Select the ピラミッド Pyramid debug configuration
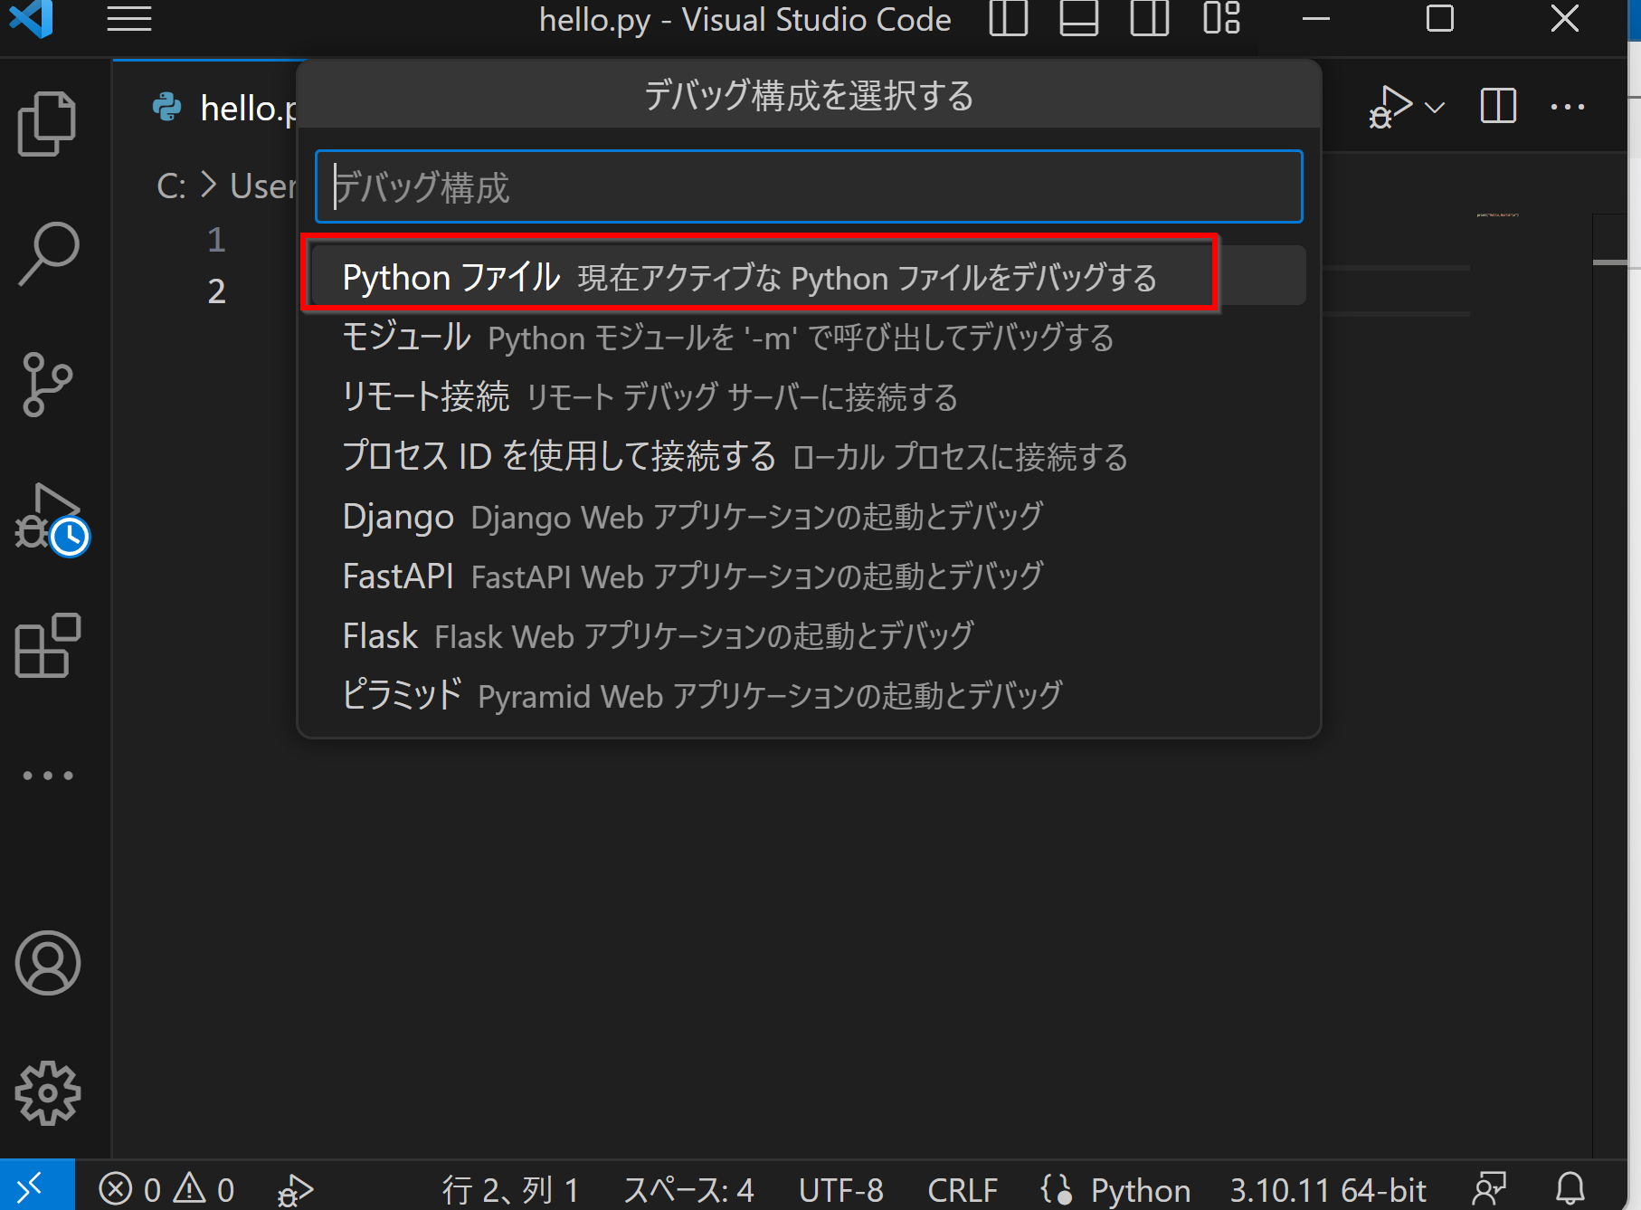 [x=809, y=695]
